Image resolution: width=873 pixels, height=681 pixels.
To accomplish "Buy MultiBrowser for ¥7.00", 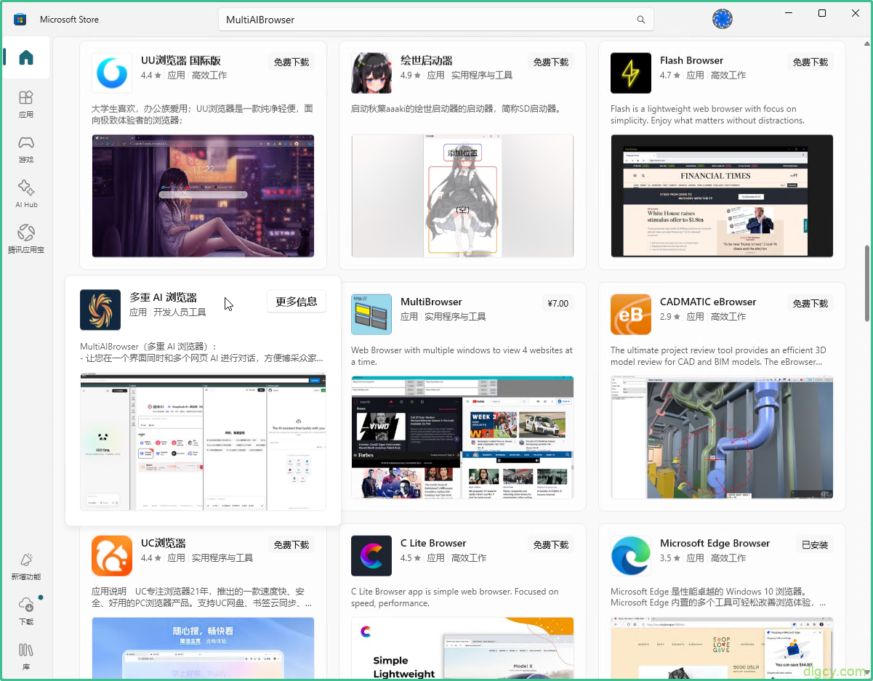I will point(558,303).
